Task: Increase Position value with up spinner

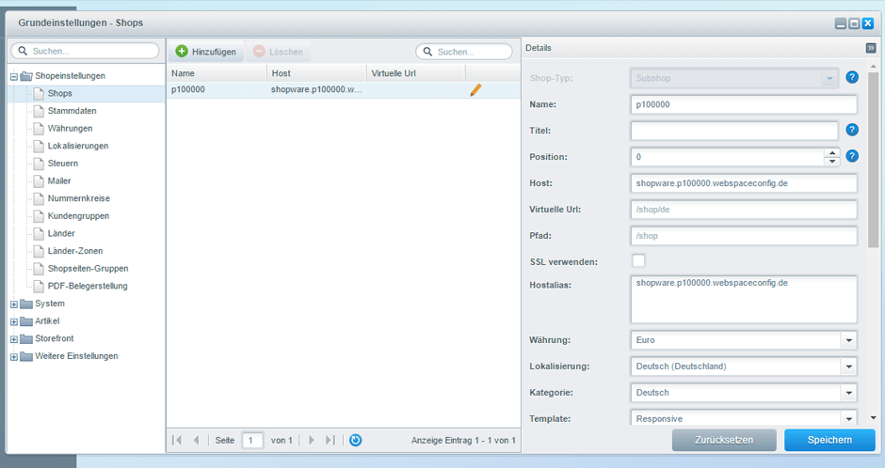Action: click(832, 152)
